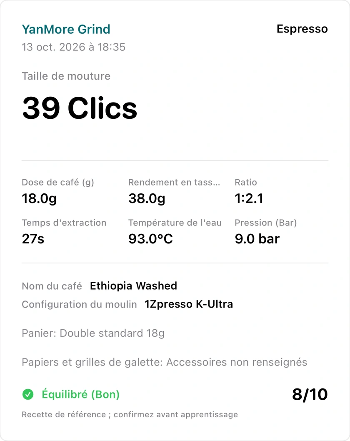The height and width of the screenshot is (441, 350).
Task: Click the Recette de référence footnote
Action: pos(130,415)
